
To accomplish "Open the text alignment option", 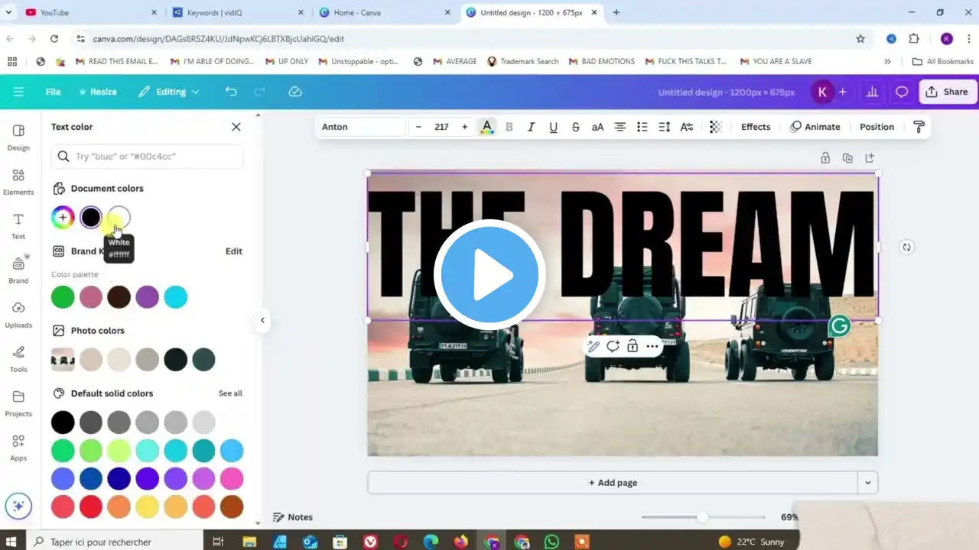I will tap(620, 127).
